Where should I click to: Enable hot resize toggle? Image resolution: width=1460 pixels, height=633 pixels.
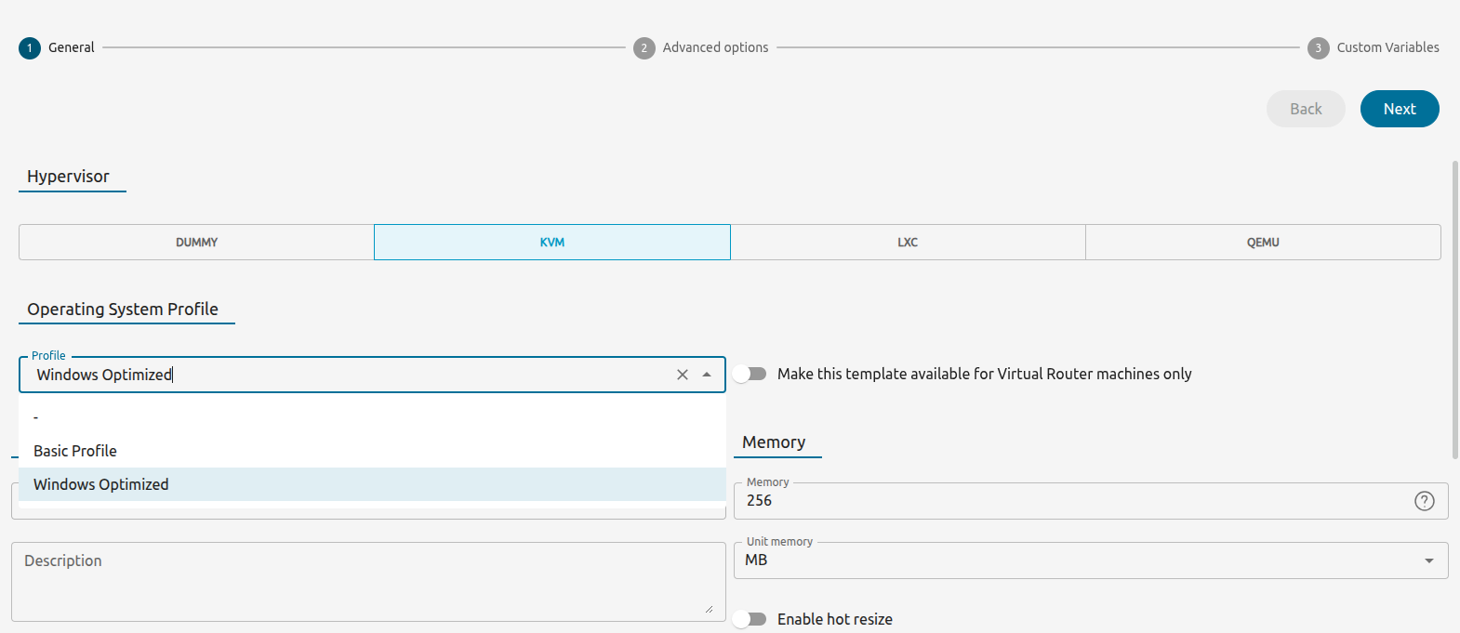[750, 619]
